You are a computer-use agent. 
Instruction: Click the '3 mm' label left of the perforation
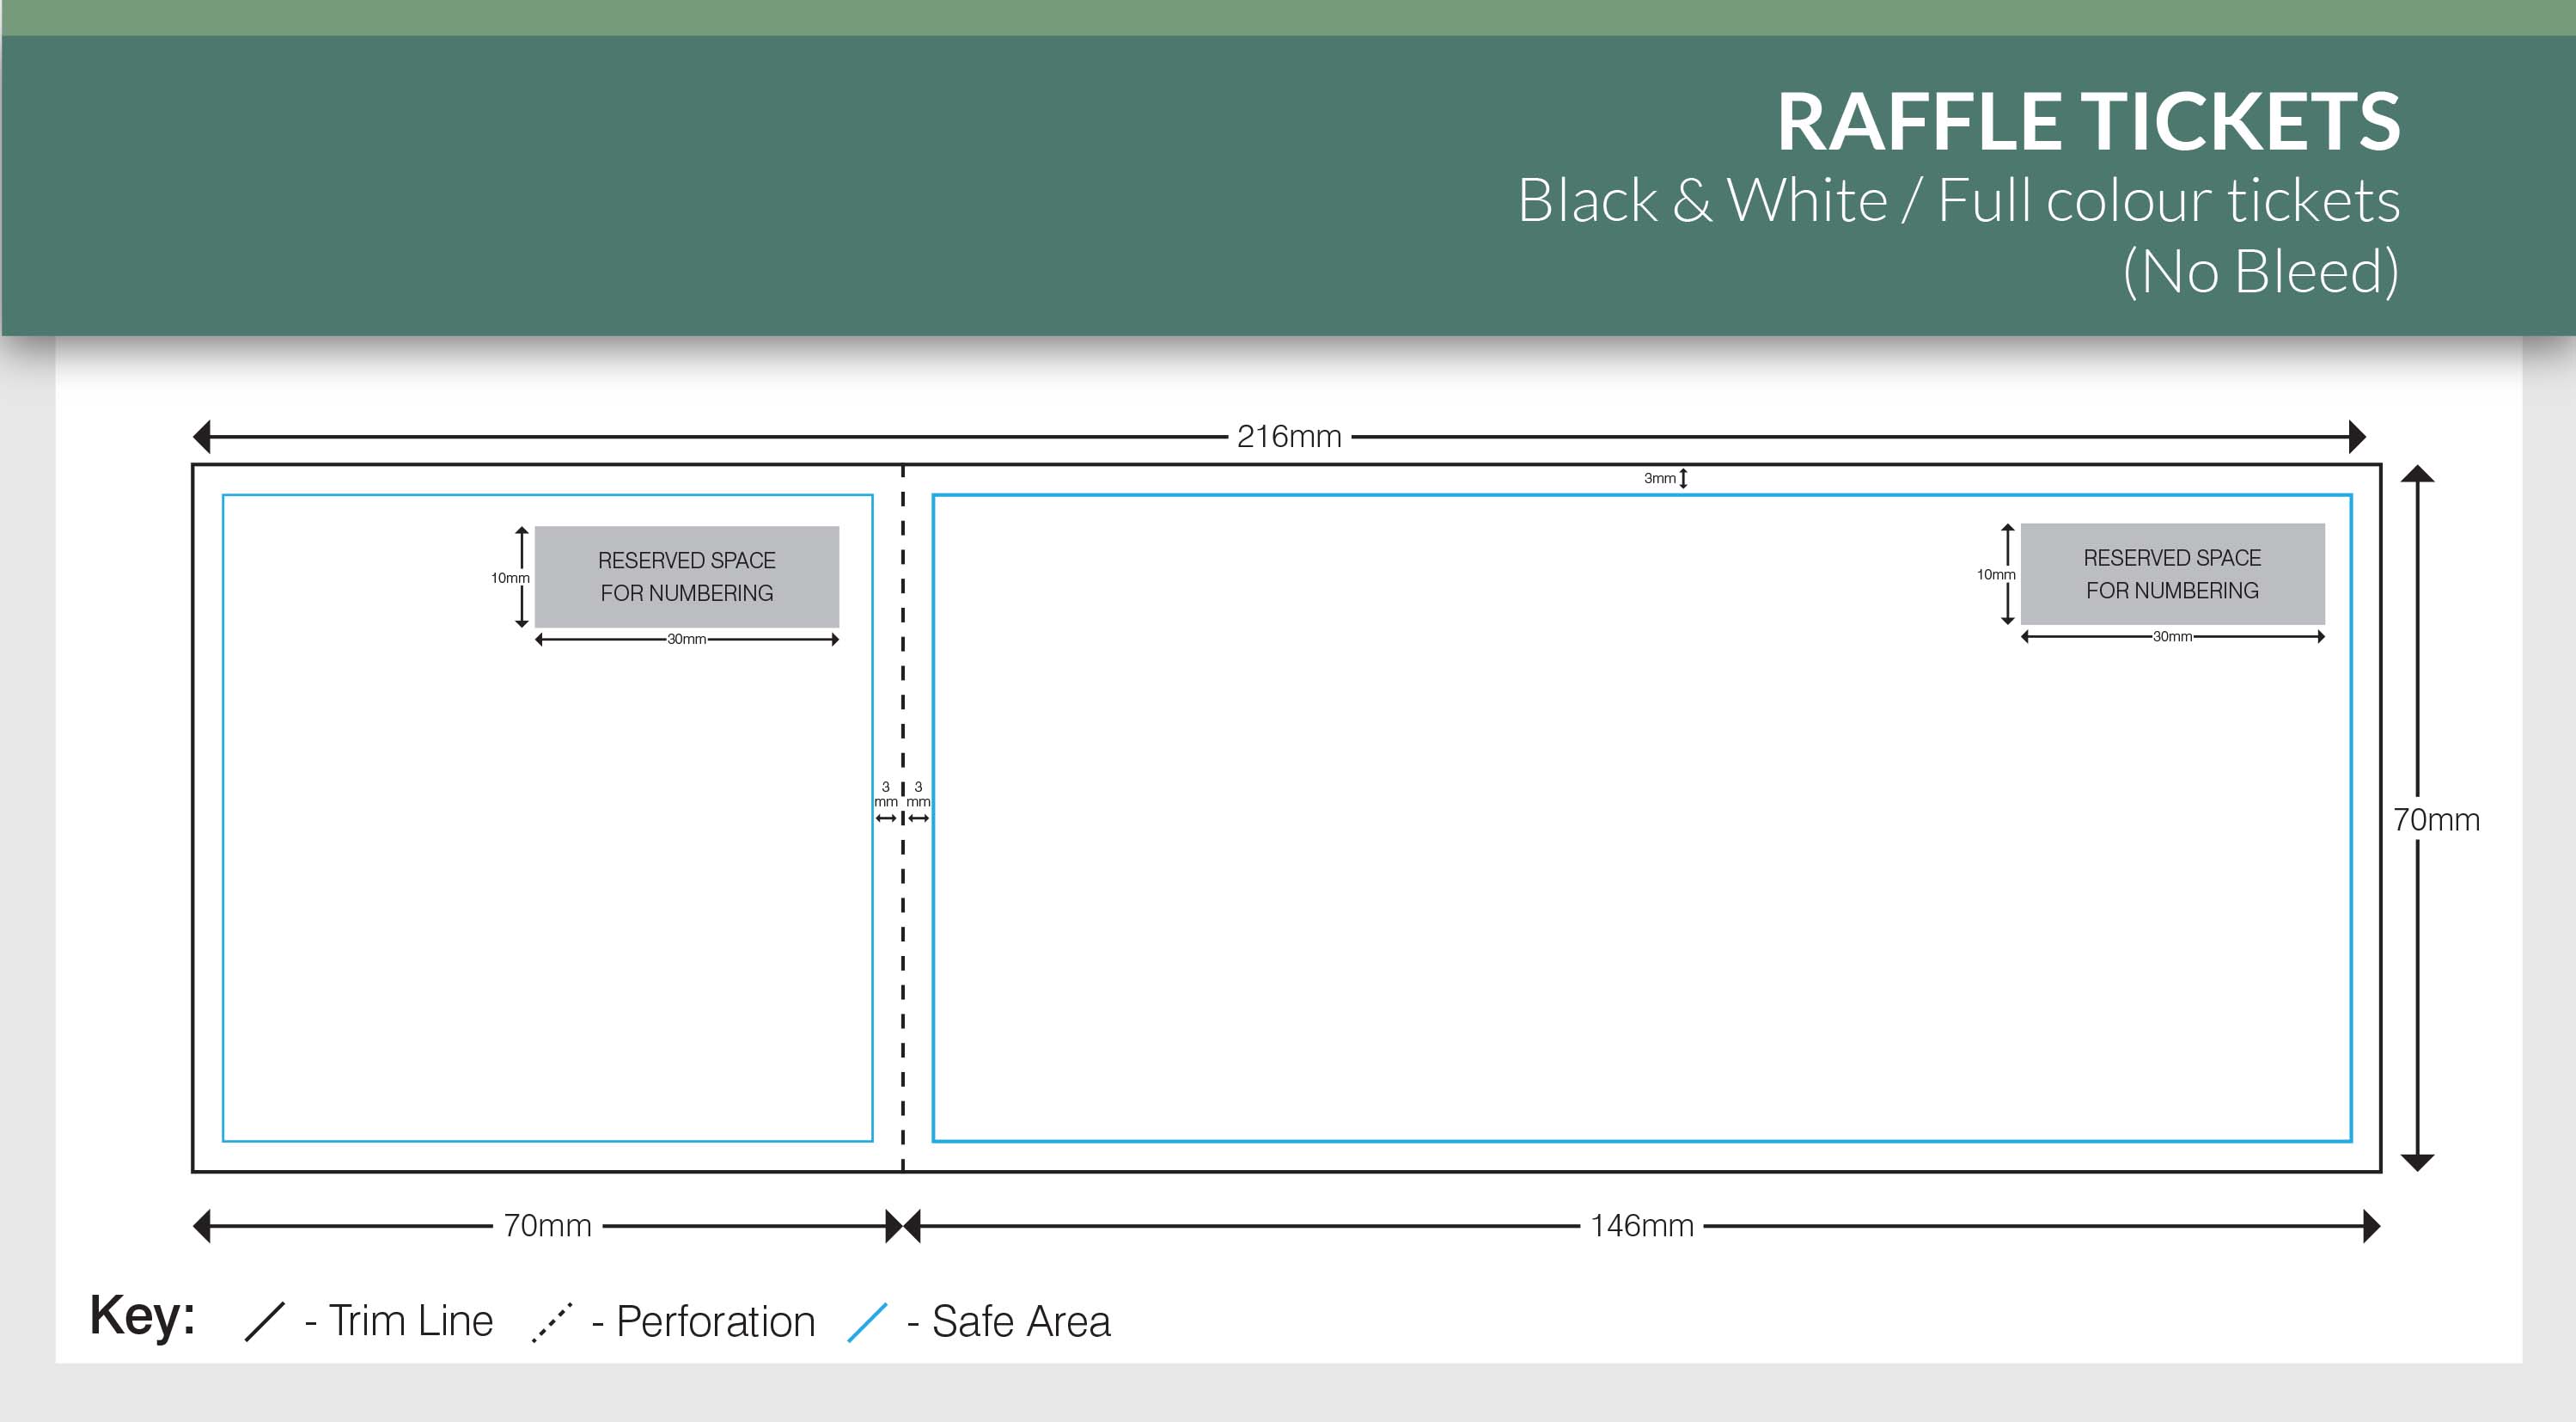[x=886, y=794]
